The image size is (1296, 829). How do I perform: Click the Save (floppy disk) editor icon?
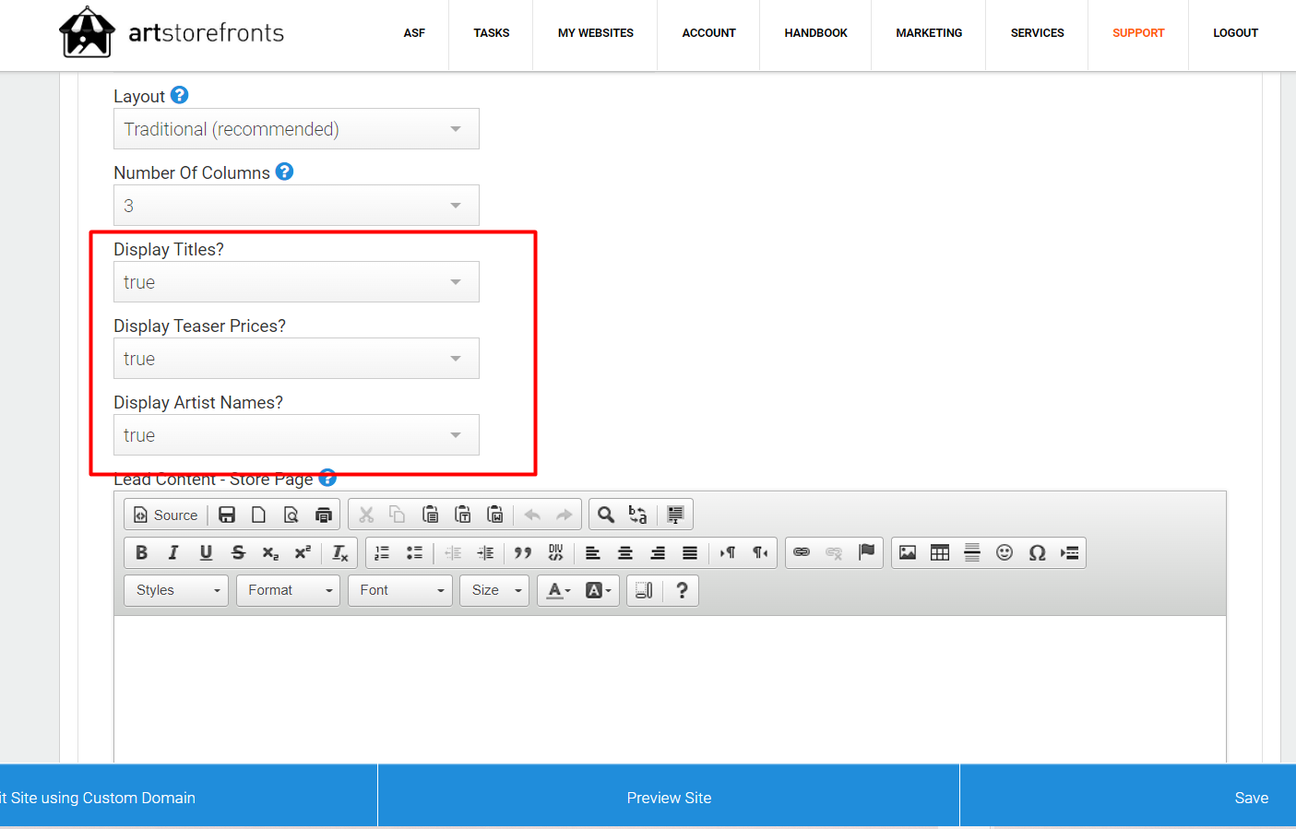tap(227, 515)
